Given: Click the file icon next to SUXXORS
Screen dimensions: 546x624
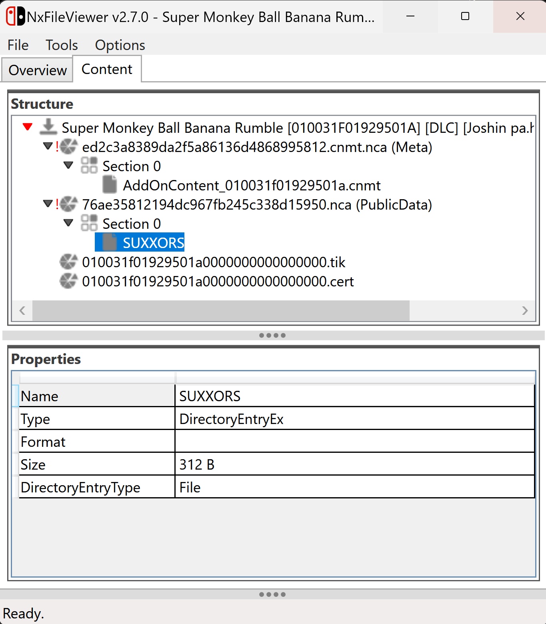Looking at the screenshot, I should pyautogui.click(x=110, y=242).
